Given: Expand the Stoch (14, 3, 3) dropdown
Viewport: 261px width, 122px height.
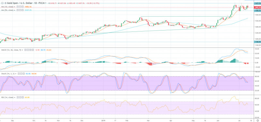Looking at the screenshot, I should pyautogui.click(x=16, y=74).
